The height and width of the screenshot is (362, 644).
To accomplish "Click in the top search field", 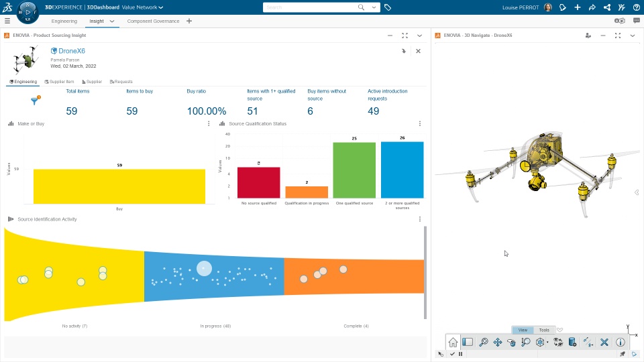I will pyautogui.click(x=311, y=7).
